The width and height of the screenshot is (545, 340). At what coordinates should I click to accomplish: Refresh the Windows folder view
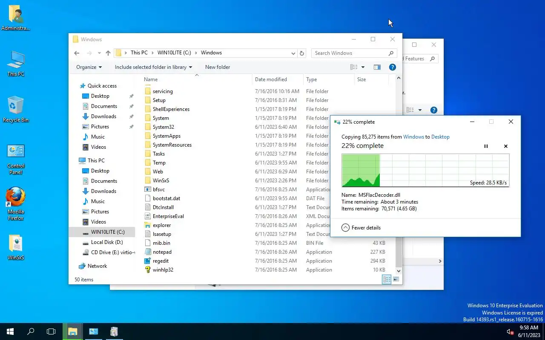302,53
